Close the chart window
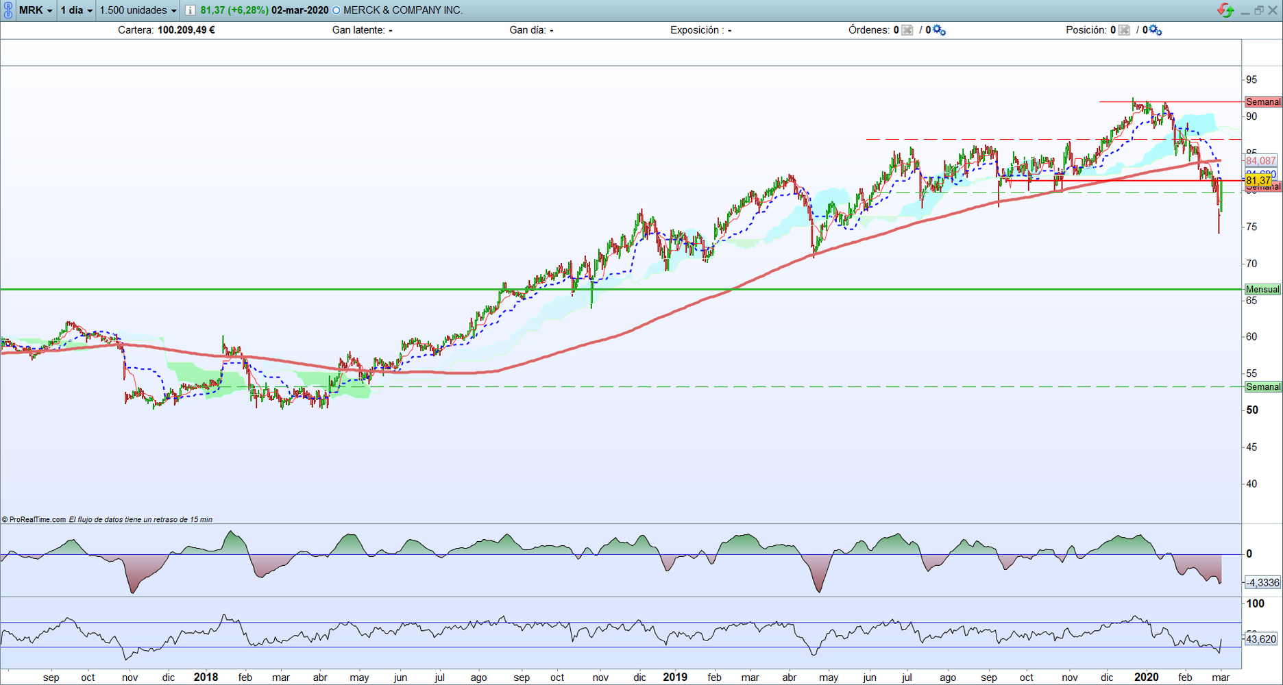This screenshot has height=685, width=1283. (1273, 10)
